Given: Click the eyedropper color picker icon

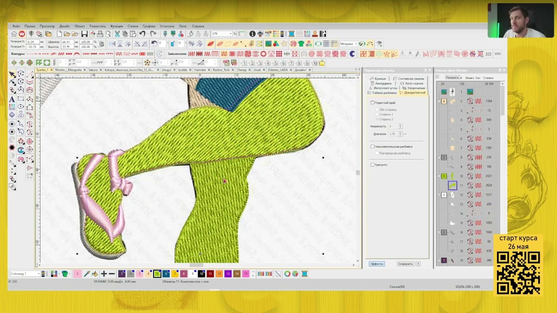Looking at the screenshot, I should pos(87,274).
